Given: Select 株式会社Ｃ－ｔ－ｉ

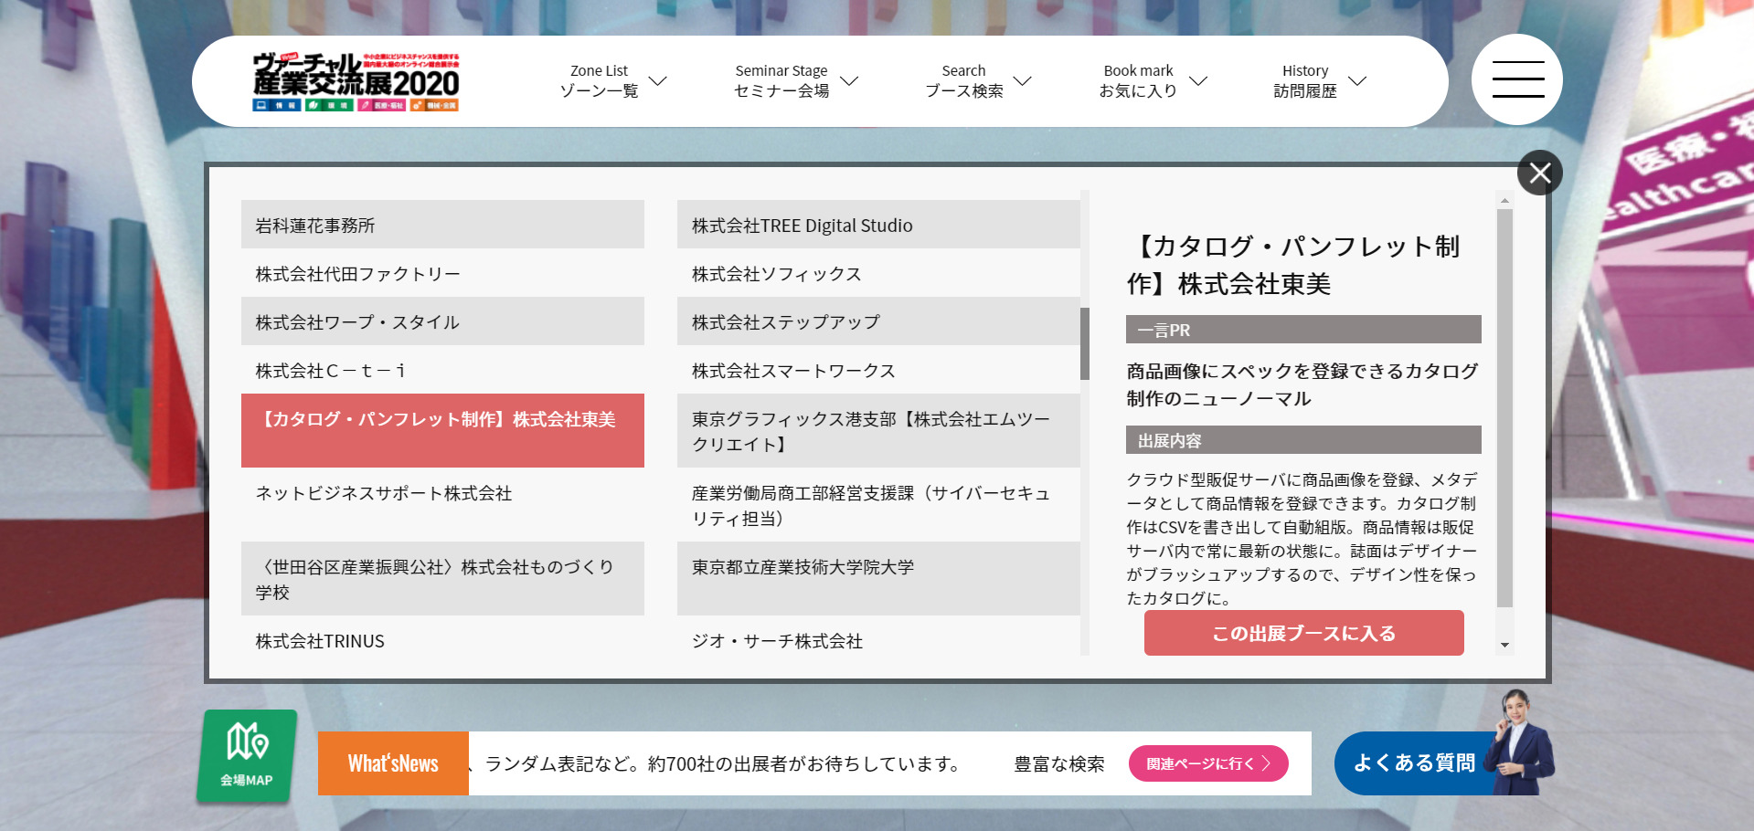Looking at the screenshot, I should (442, 370).
